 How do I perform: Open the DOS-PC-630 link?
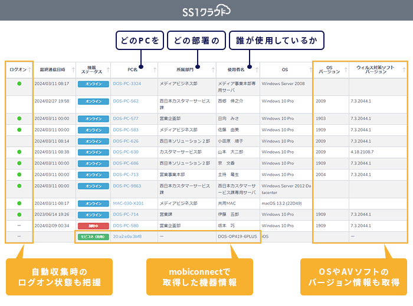pos(126,152)
